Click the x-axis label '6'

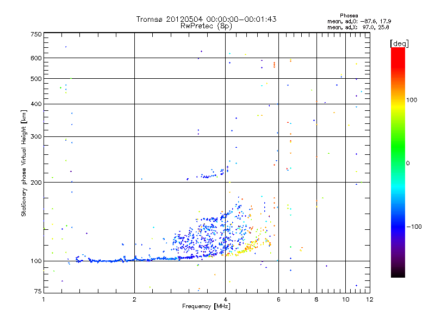coord(278,299)
